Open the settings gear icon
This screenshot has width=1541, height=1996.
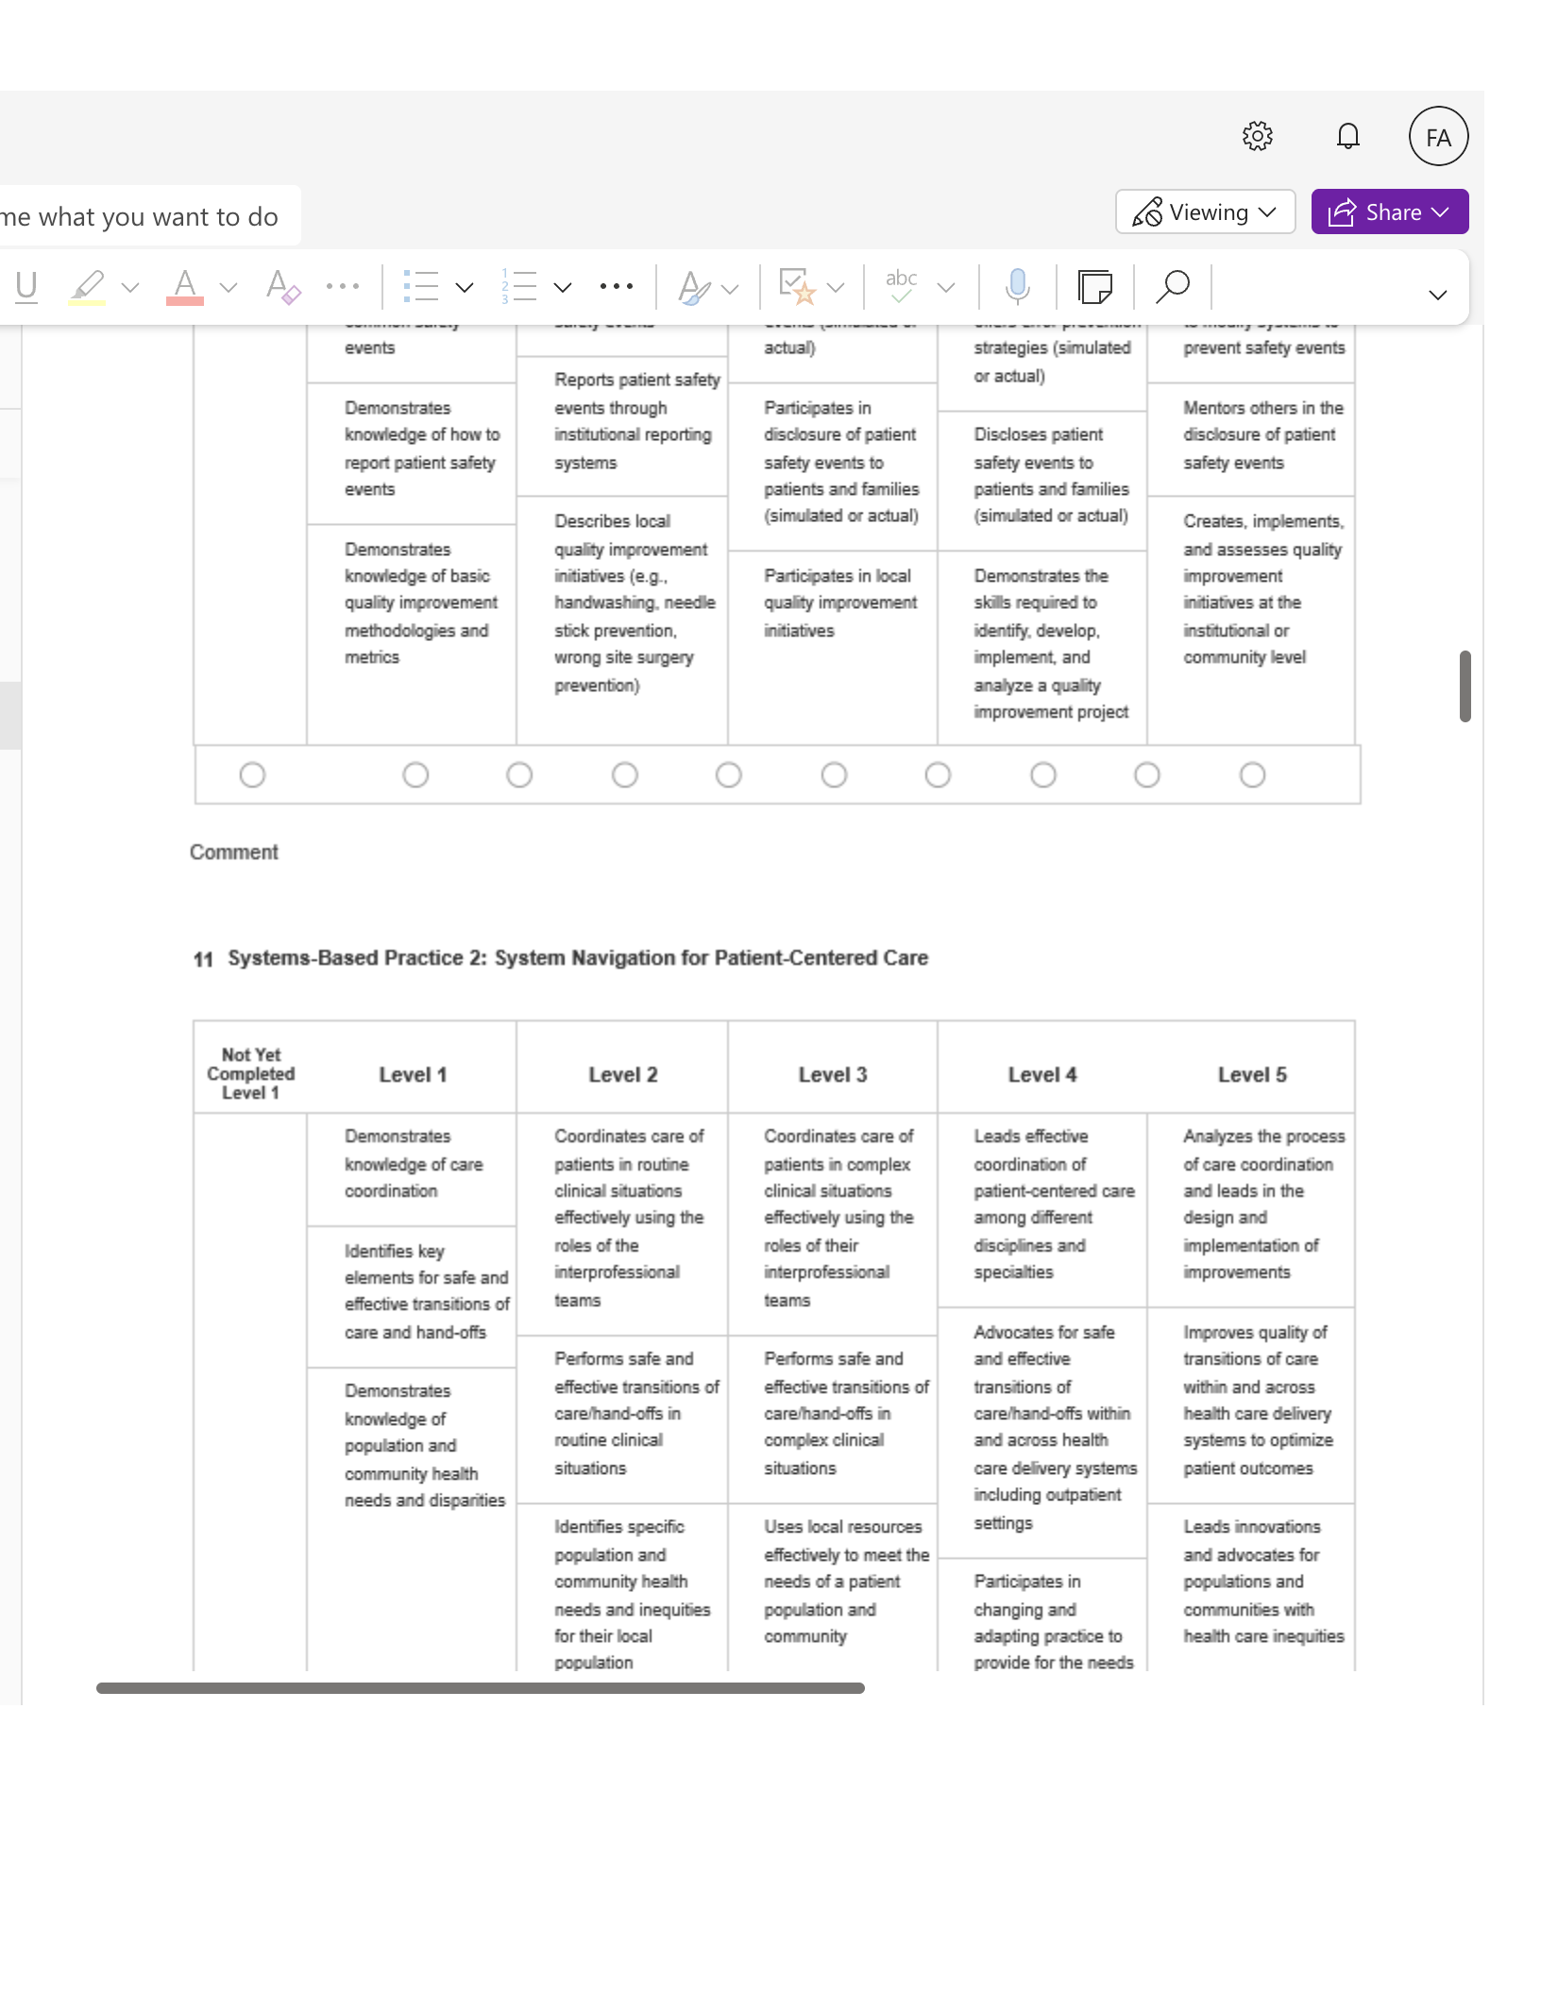point(1257,136)
